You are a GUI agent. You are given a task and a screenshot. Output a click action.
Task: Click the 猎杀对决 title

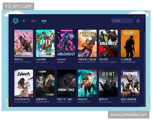[x=103, y=99]
